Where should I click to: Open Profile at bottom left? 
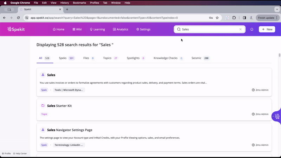pyautogui.click(x=6, y=153)
